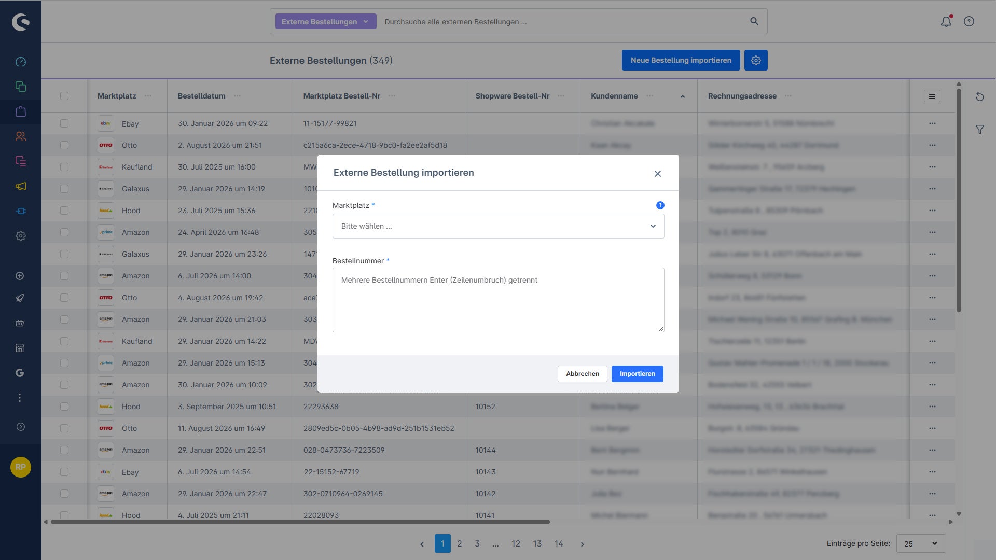Open the notifications bell icon
This screenshot has width=996, height=560.
coord(946,21)
